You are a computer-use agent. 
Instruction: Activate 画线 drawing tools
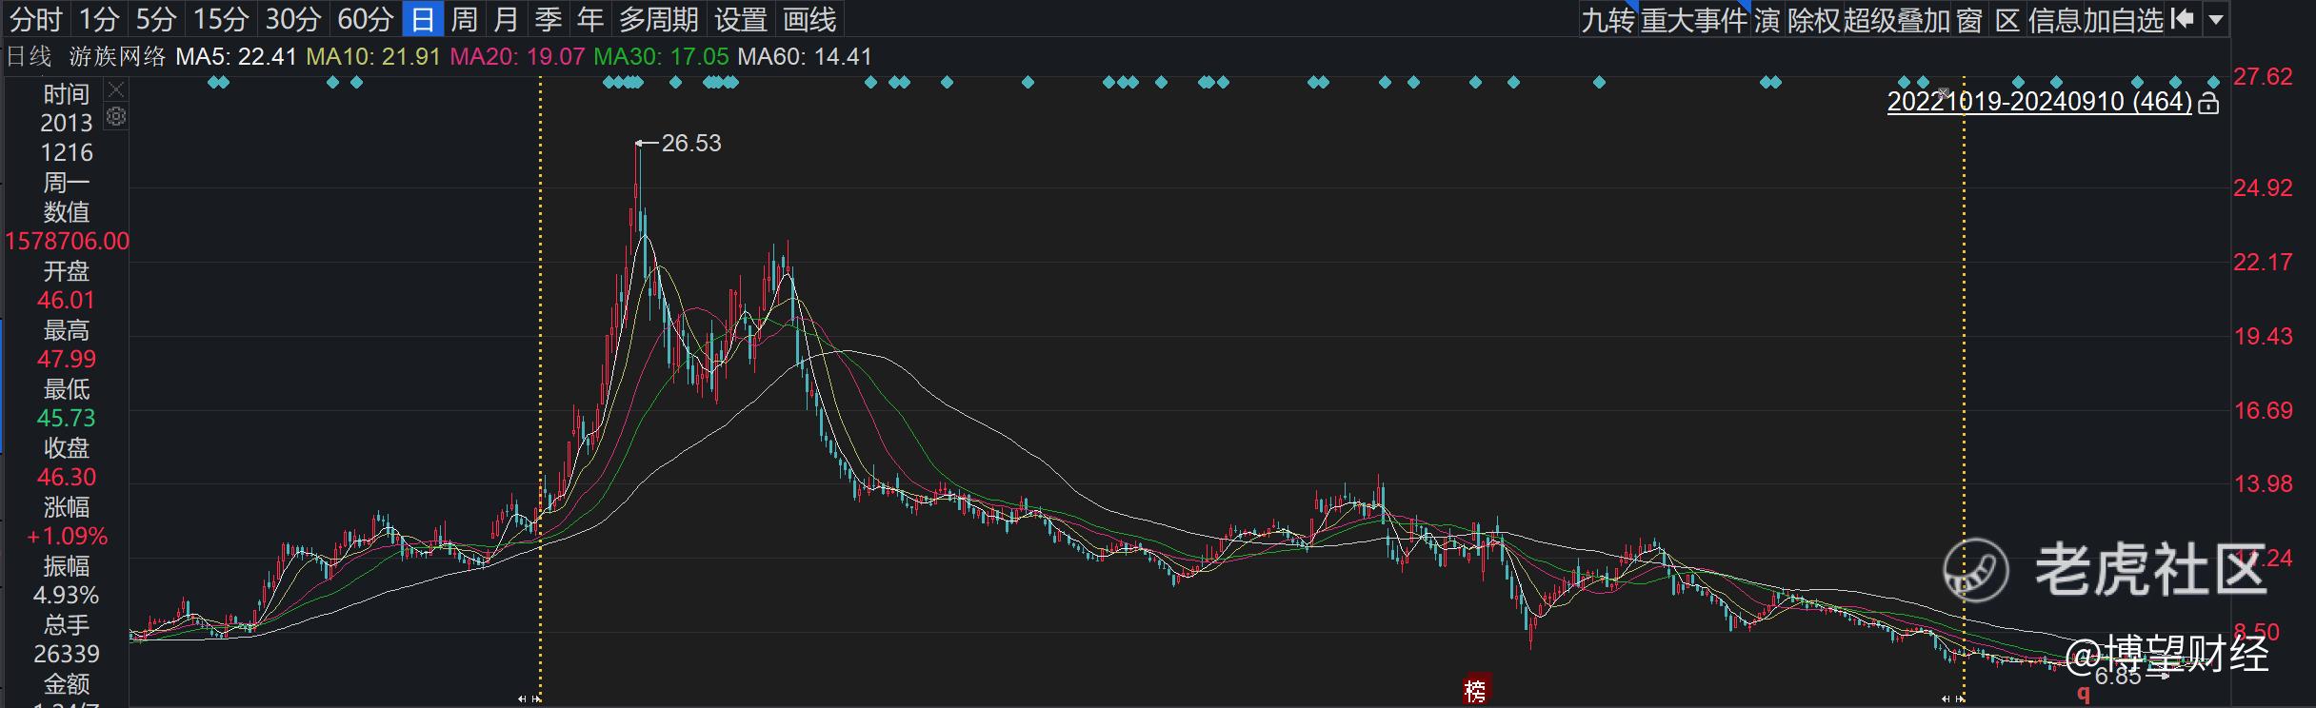tap(809, 19)
